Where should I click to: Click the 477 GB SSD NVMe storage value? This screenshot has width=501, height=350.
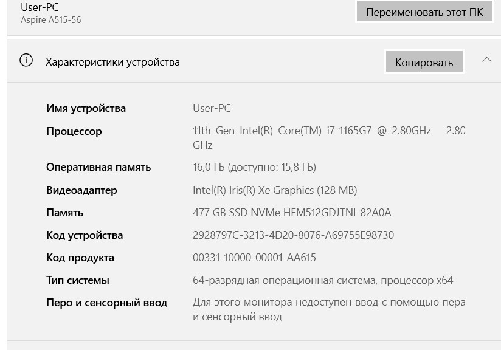[292, 213]
